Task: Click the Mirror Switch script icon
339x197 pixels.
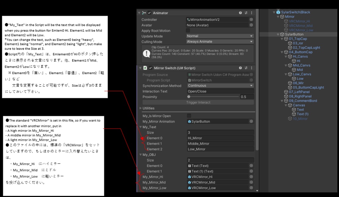Action: coord(145,68)
